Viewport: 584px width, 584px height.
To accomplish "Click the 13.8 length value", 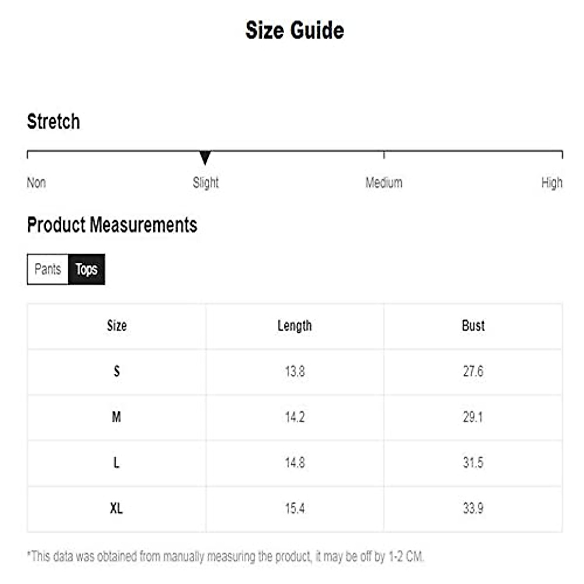I will click(x=295, y=371).
